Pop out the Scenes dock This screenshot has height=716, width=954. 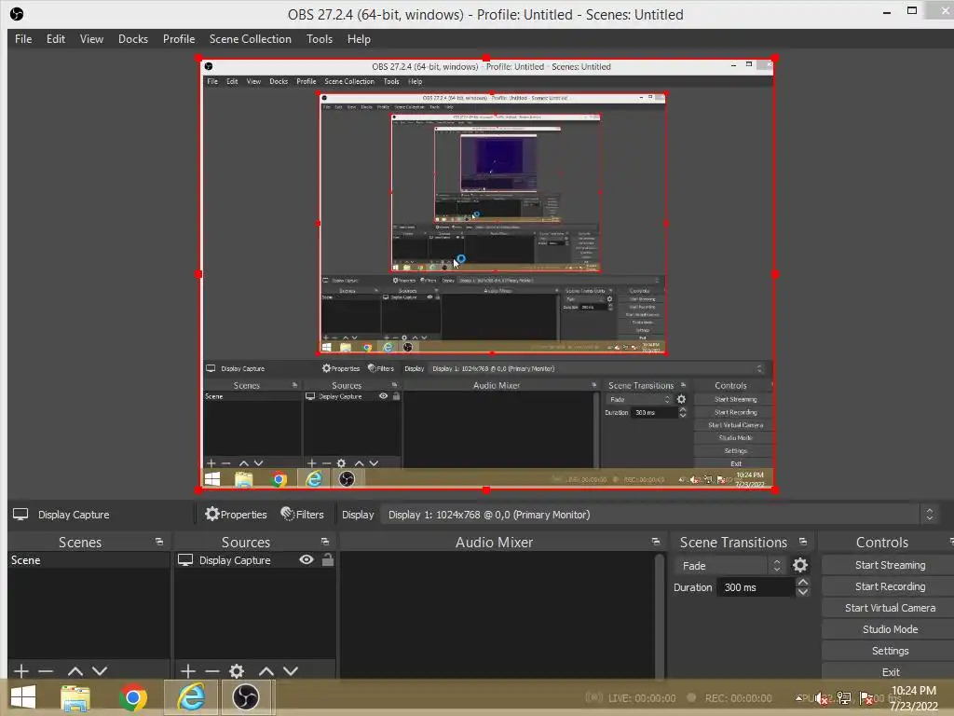tap(158, 542)
